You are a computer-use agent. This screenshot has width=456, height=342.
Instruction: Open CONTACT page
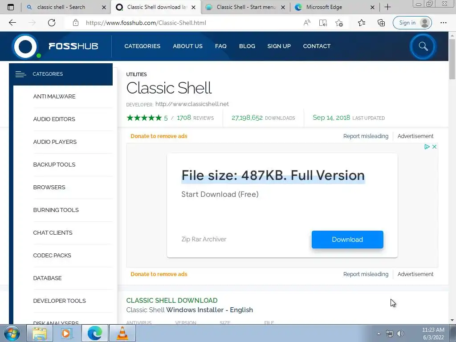tap(317, 46)
